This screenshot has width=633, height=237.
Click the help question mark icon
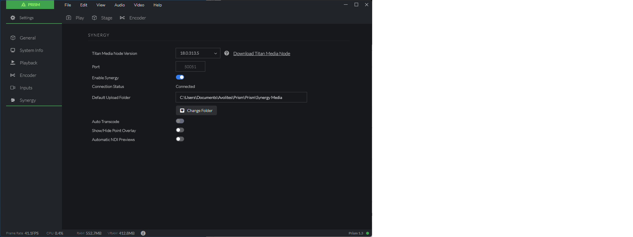(x=227, y=53)
